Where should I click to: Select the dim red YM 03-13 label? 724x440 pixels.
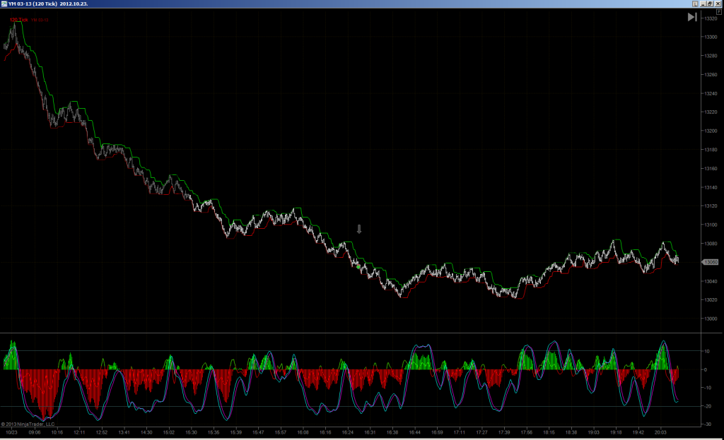coord(40,20)
